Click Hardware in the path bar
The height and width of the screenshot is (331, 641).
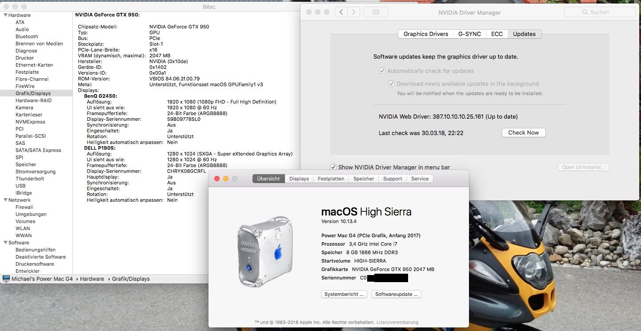92,279
